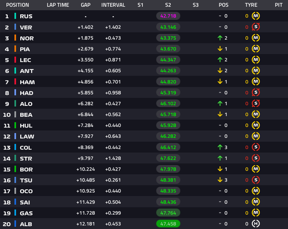Select driver name HUL
The image size is (288, 229).
coord(26,126)
